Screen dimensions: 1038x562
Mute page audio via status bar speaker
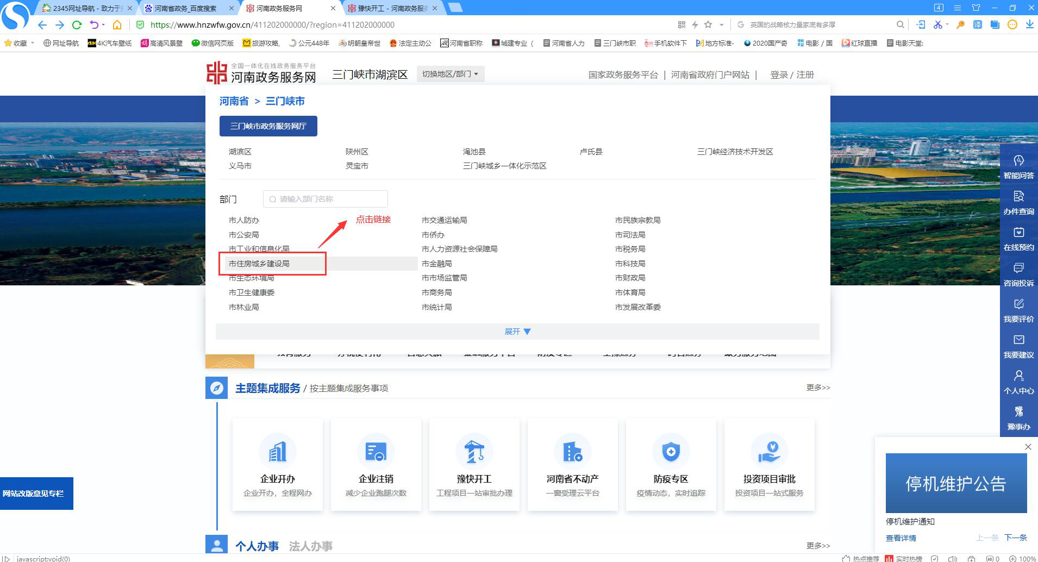[x=953, y=558]
